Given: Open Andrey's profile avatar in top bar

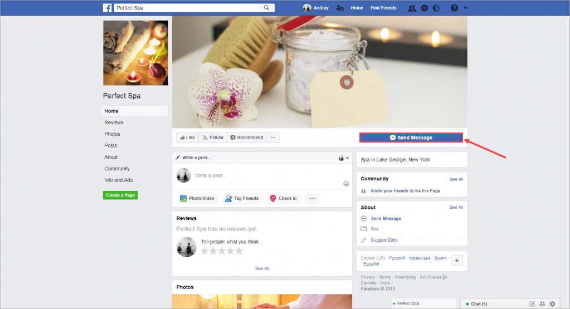Looking at the screenshot, I should 307,8.
